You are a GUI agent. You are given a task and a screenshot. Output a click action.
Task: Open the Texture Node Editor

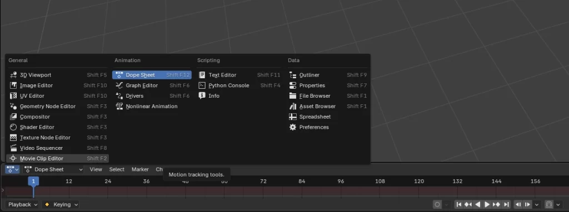58,138
